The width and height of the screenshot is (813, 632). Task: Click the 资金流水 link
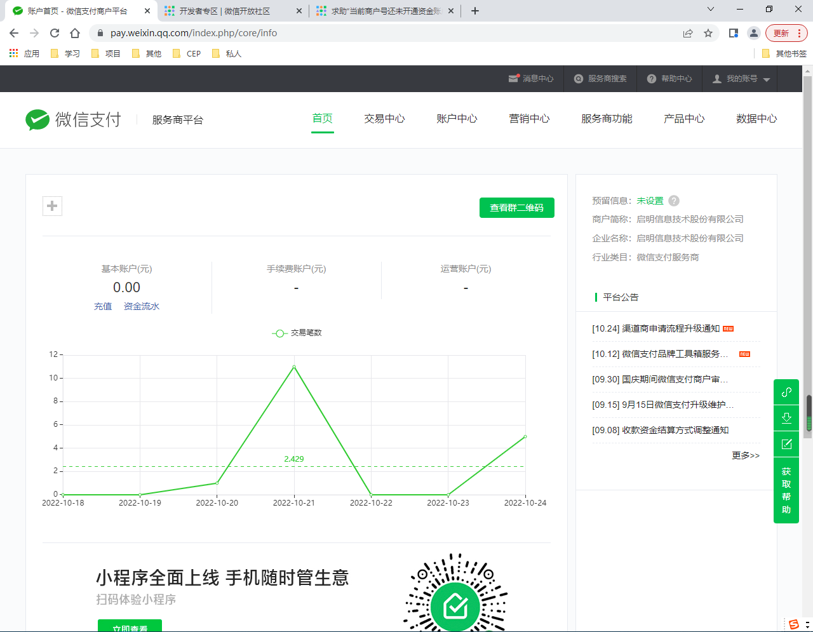(142, 306)
